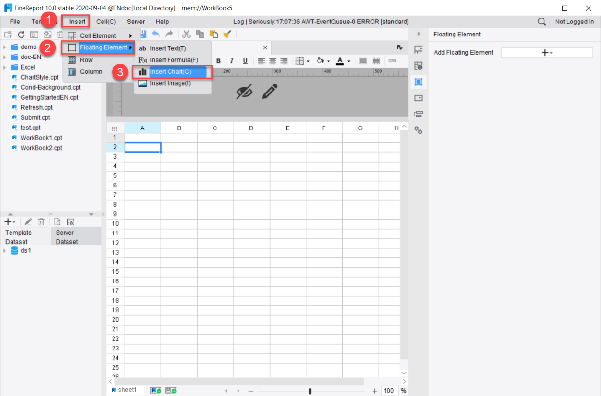The width and height of the screenshot is (601, 396).
Task: Open the Server menu
Action: click(136, 21)
